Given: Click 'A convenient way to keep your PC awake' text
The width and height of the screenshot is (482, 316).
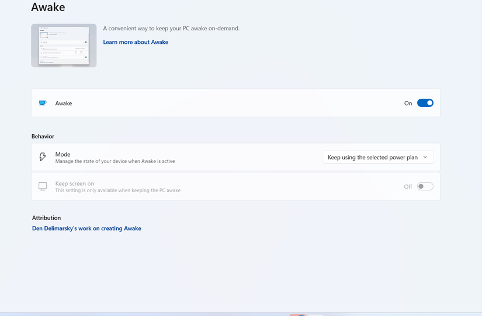Looking at the screenshot, I should 171,28.
